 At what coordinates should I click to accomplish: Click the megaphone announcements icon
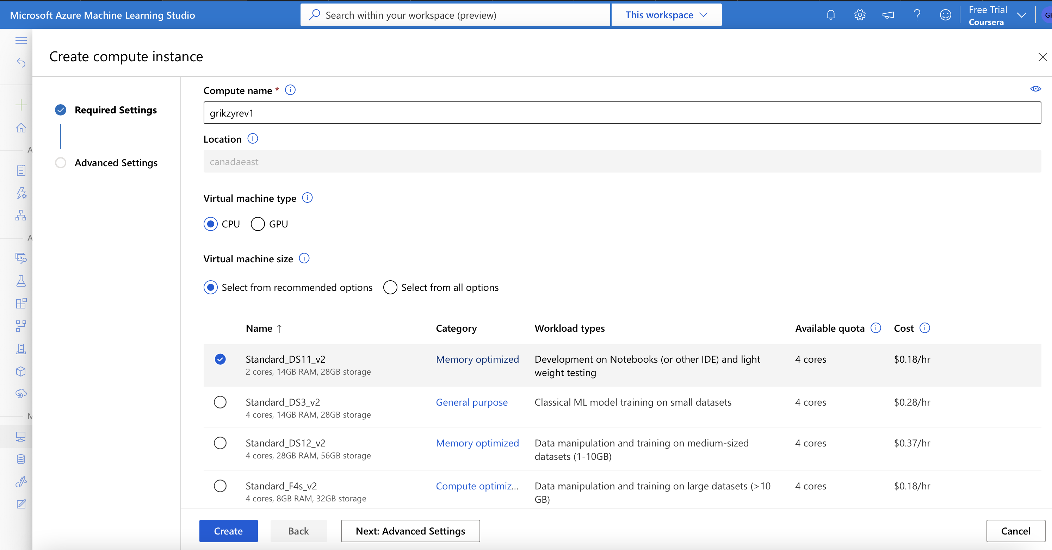click(888, 15)
